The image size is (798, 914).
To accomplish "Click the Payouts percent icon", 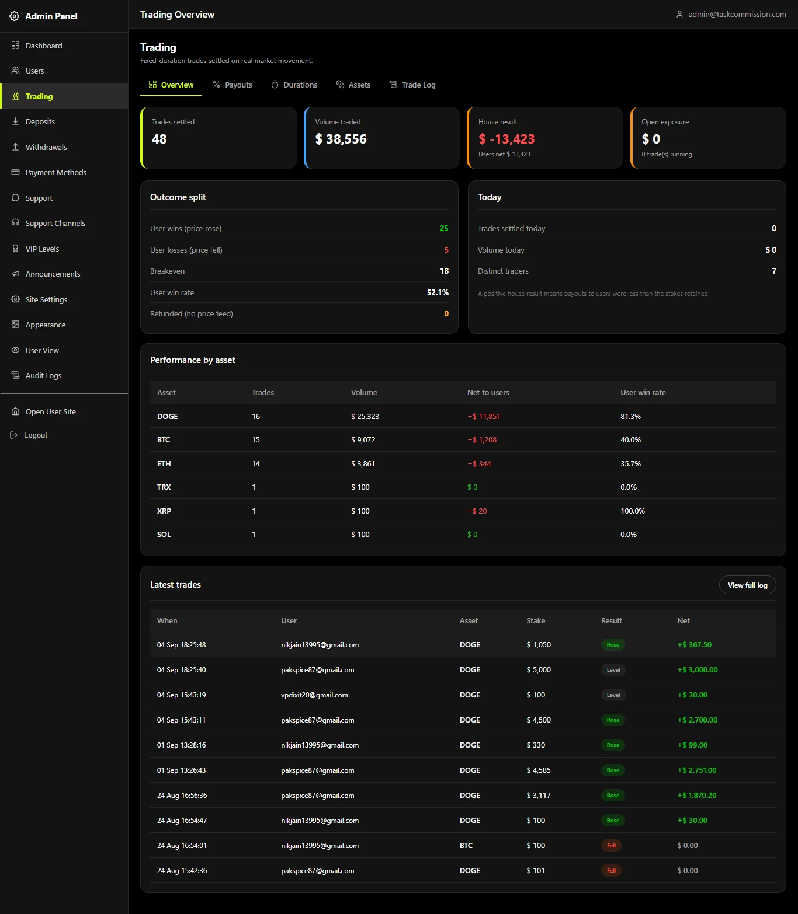I will [217, 85].
